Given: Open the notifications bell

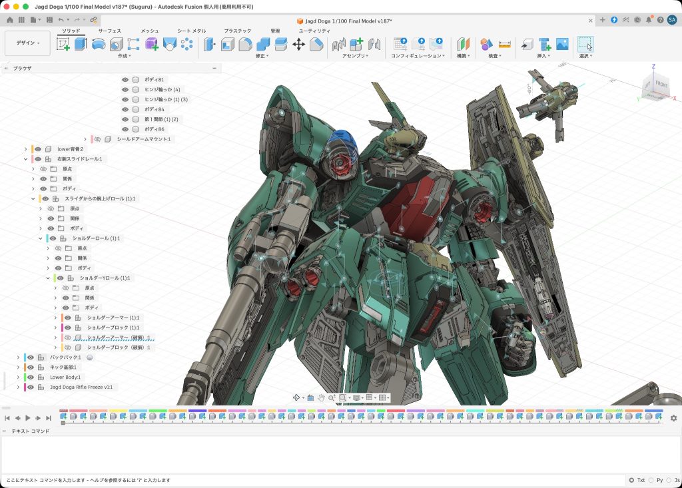Looking at the screenshot, I should click(x=649, y=20).
